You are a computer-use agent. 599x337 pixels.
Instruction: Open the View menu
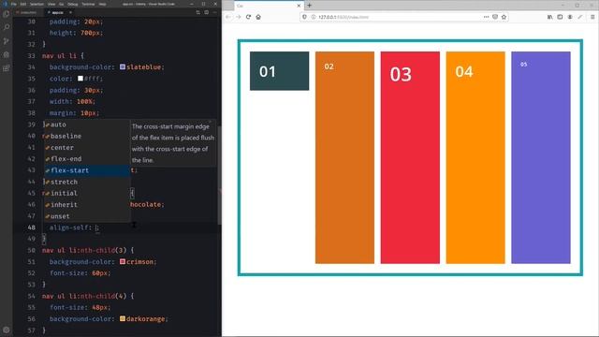click(x=51, y=4)
